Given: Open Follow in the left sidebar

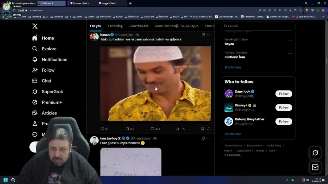Looking at the screenshot, I should 43,70.
